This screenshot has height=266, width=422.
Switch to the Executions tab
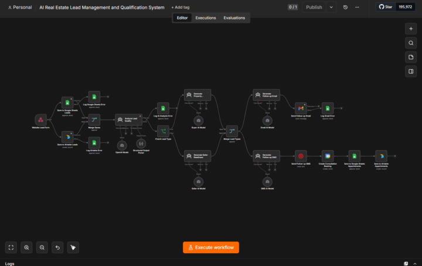206,18
